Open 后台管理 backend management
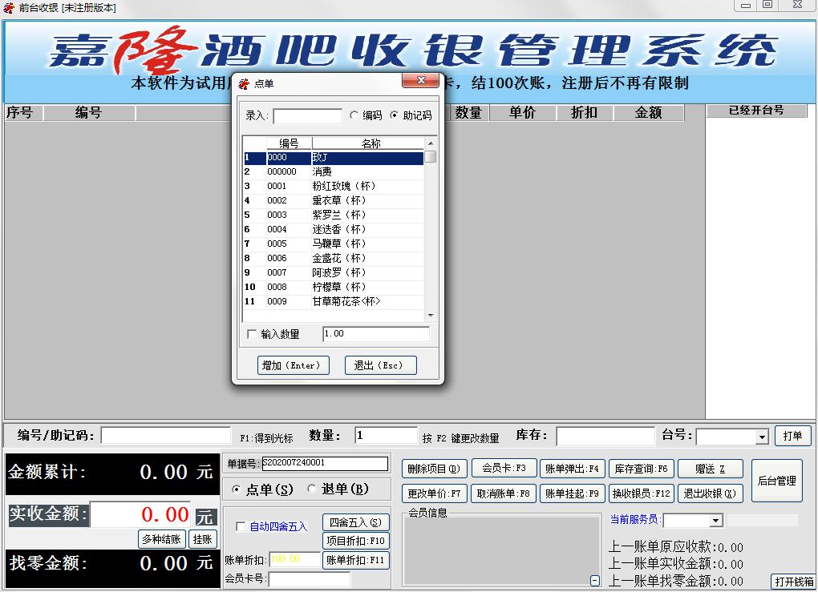The height and width of the screenshot is (592, 818). (776, 481)
